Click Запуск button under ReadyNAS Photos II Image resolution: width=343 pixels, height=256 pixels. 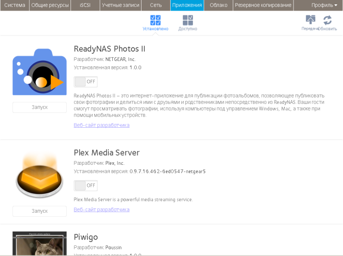click(x=40, y=107)
